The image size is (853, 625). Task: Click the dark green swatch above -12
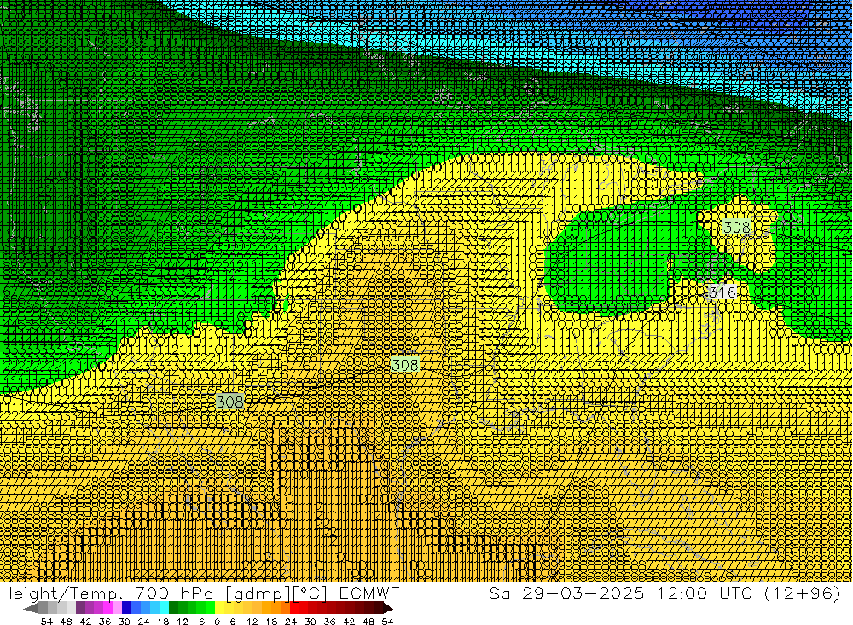(x=173, y=608)
